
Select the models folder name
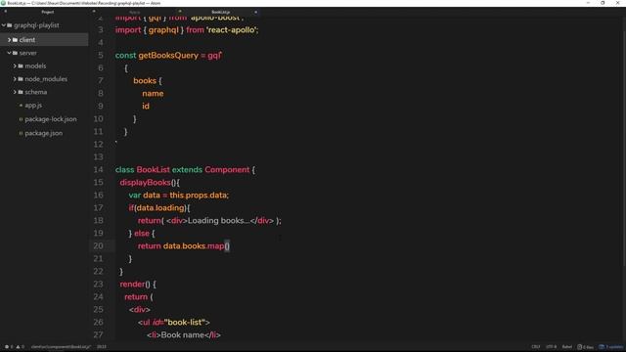click(35, 66)
